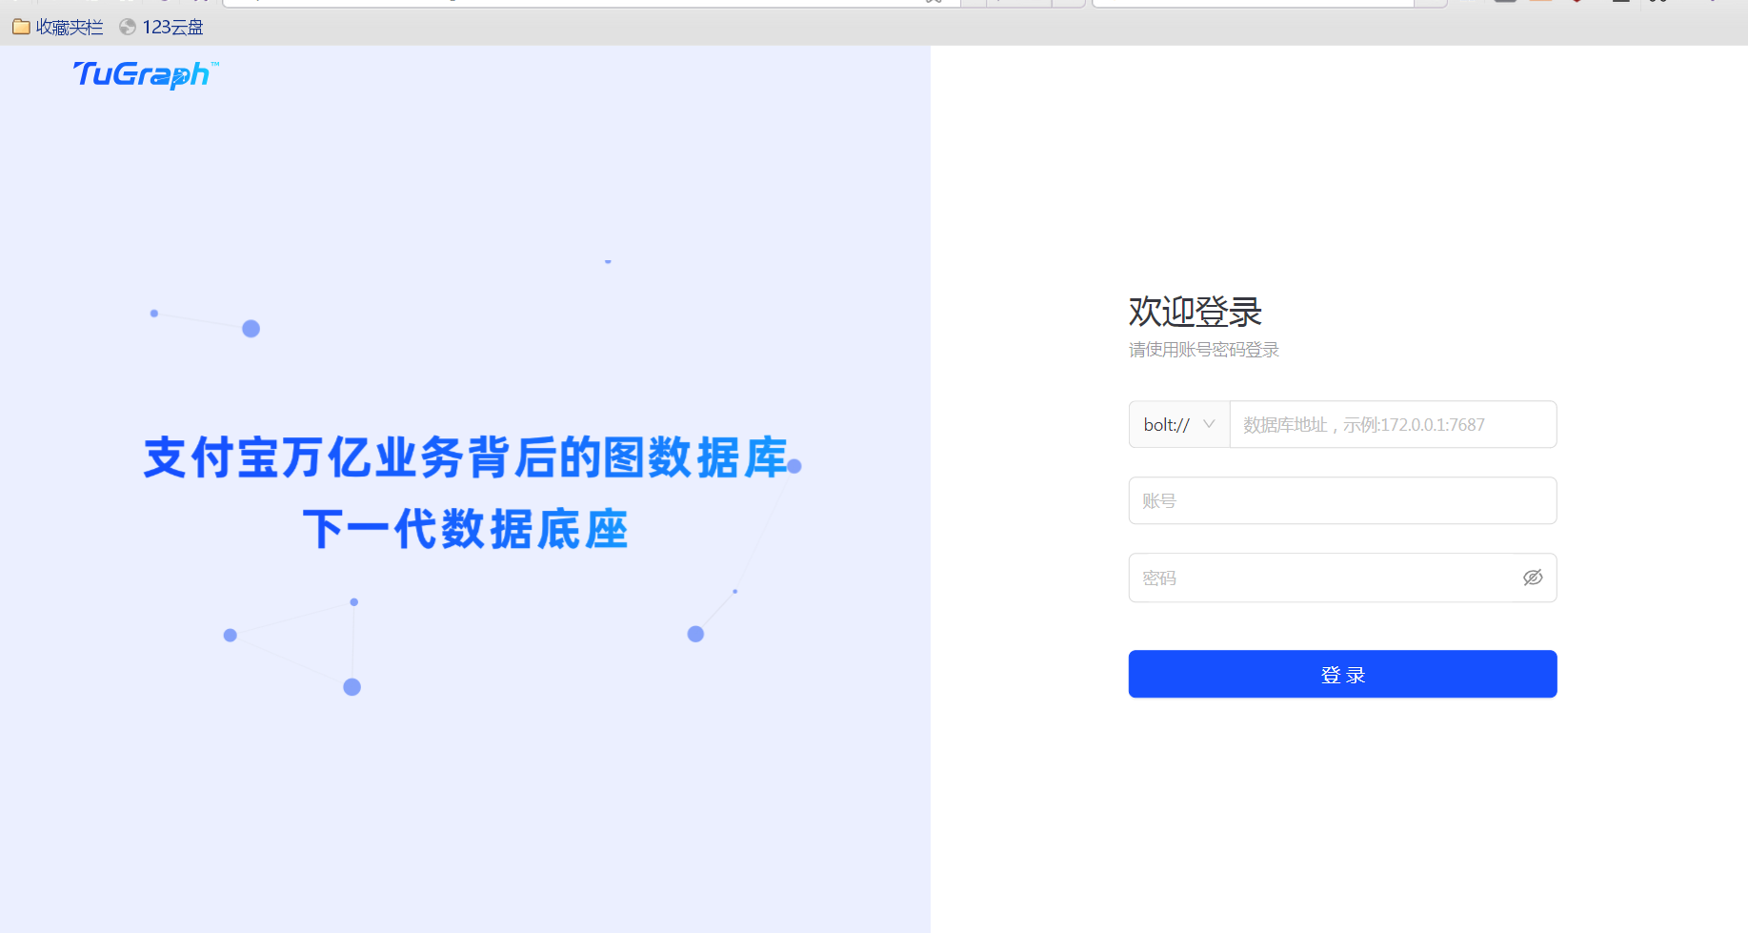Click the folder icon on the favorites bar
The height and width of the screenshot is (933, 1748).
click(20, 27)
